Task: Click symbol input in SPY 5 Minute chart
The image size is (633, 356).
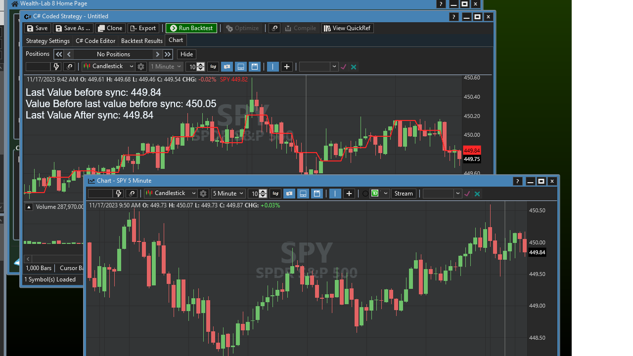Action: click(x=100, y=194)
